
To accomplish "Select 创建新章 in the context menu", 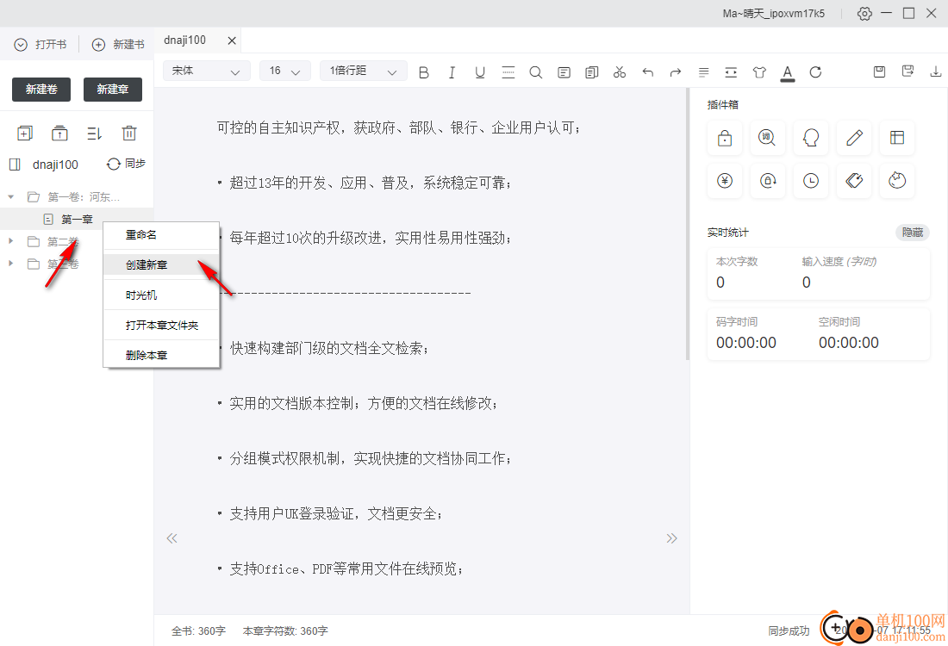I will 161,264.
